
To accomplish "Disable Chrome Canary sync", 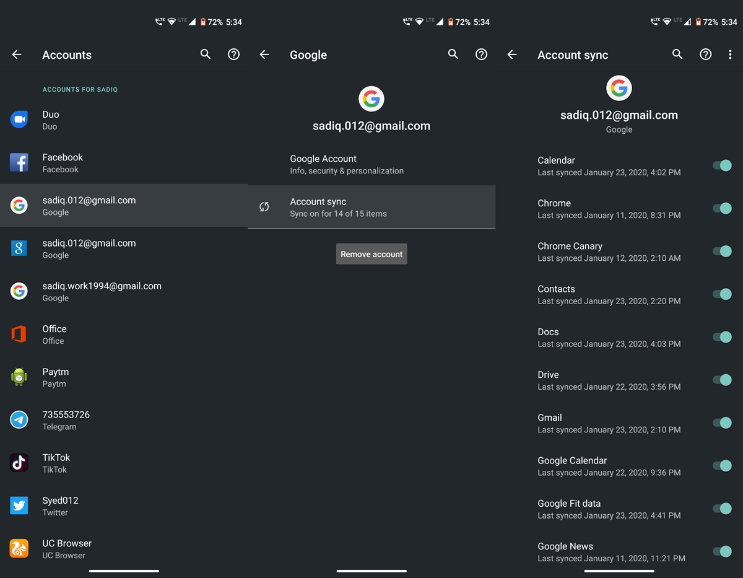I will click(722, 251).
